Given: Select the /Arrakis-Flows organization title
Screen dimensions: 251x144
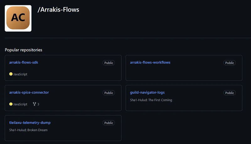Looking at the screenshot, I should click(x=58, y=10).
